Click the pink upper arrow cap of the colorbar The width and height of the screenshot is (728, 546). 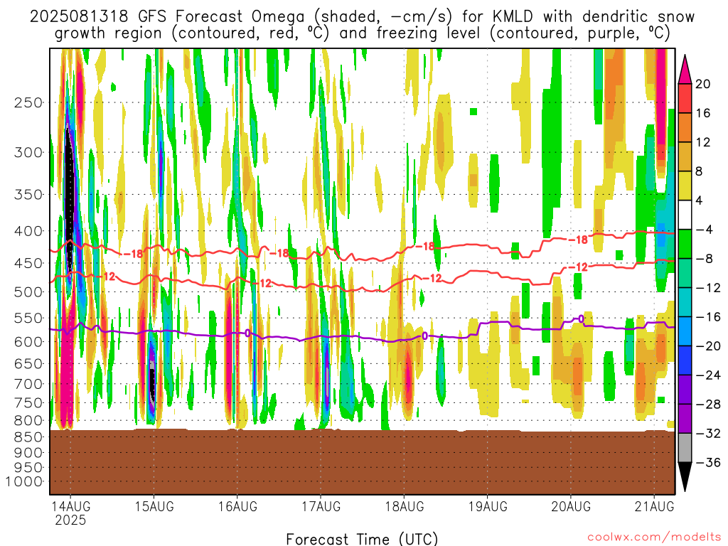pos(685,70)
